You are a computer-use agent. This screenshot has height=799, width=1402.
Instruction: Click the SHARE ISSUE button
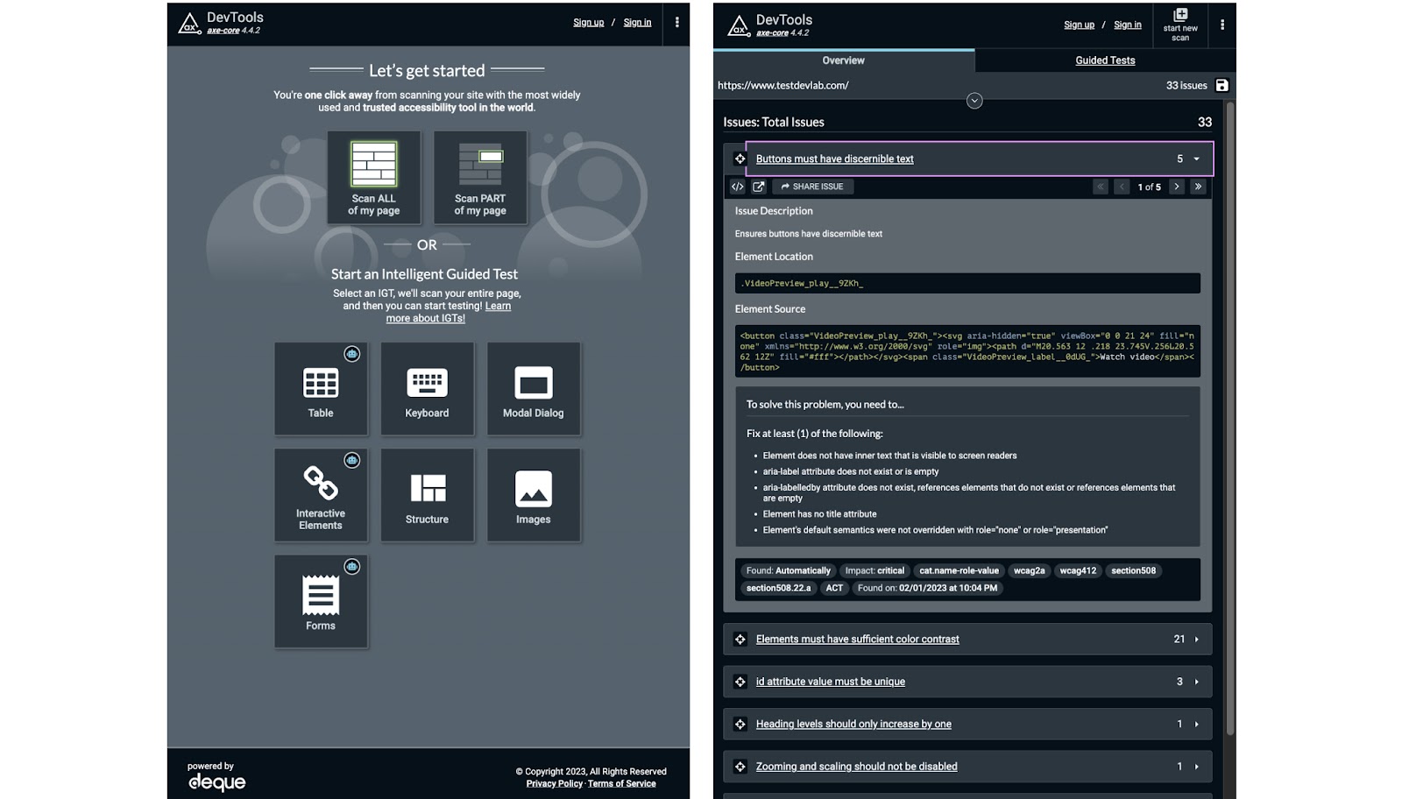pyautogui.click(x=812, y=187)
